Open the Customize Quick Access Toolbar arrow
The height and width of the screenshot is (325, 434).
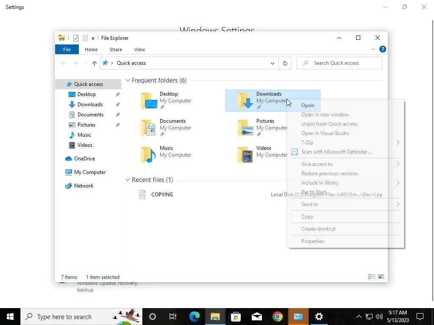click(x=93, y=38)
